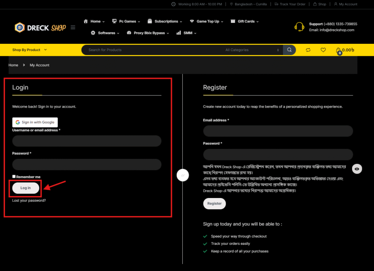Click the diamond icon beside Game Top Up
Screen dimensions: 374x271
(x=192, y=21)
